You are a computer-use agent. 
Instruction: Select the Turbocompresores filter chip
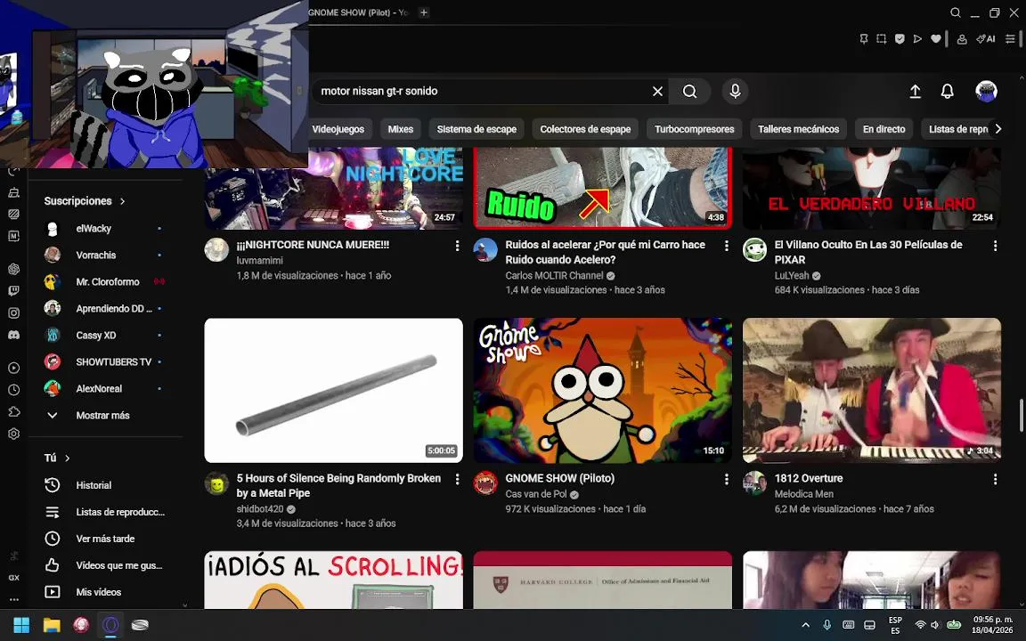(695, 129)
